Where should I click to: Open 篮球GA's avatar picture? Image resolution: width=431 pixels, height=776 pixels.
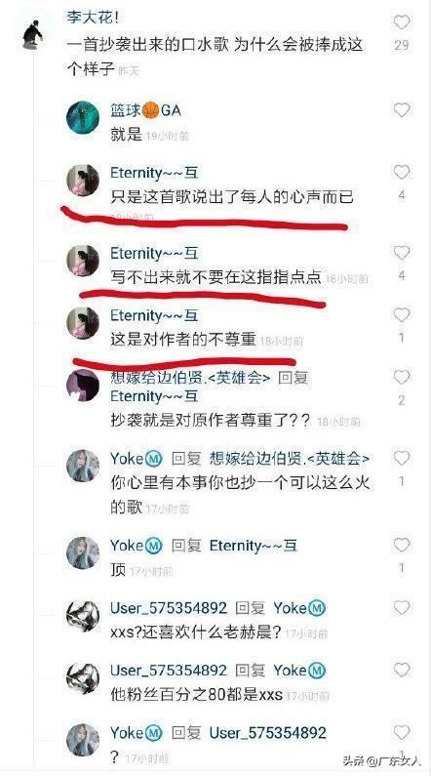(83, 118)
